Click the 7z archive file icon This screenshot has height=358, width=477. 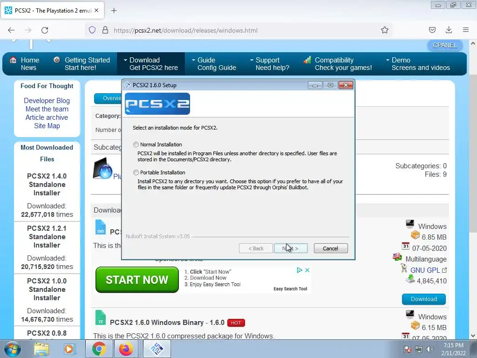[101, 317]
